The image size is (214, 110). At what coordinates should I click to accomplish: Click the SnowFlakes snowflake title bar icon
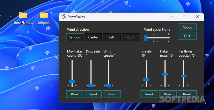(x=64, y=17)
